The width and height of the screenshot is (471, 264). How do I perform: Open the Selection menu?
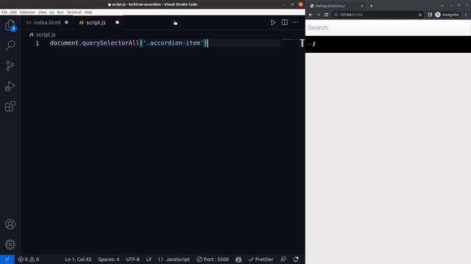pos(27,12)
